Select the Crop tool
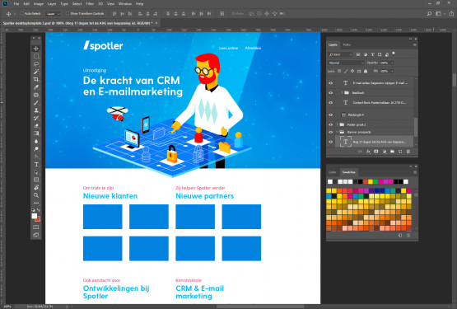This screenshot has height=309, width=457. [36, 79]
